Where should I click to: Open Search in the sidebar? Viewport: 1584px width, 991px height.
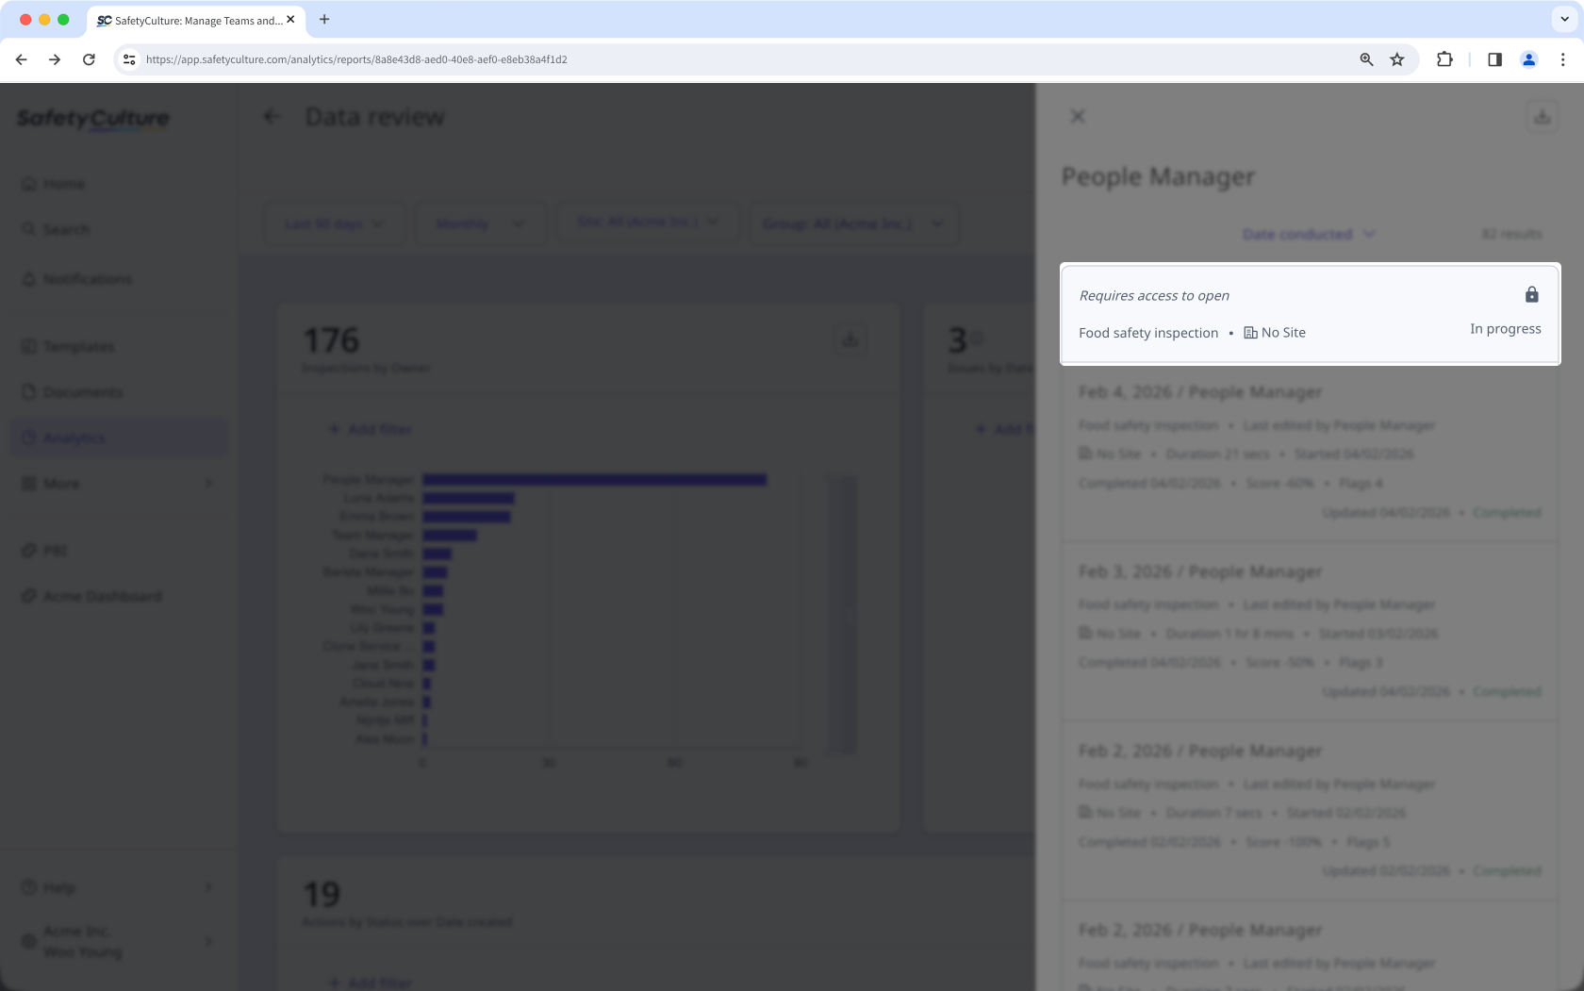click(x=119, y=229)
